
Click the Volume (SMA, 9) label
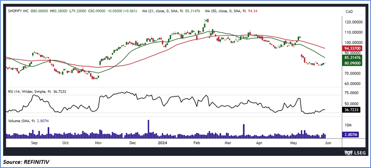tap(21, 121)
